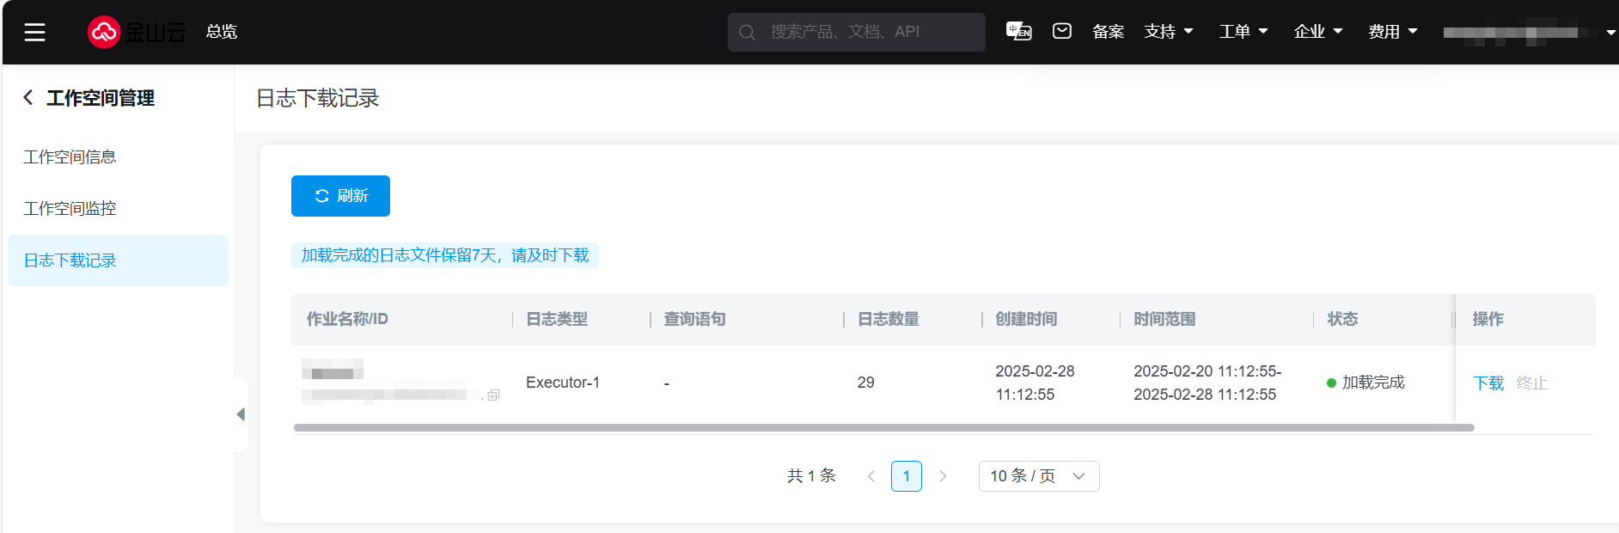Screen dimensions: 1619x533
Task: Copy the job ID with the copy icon
Action: point(493,395)
